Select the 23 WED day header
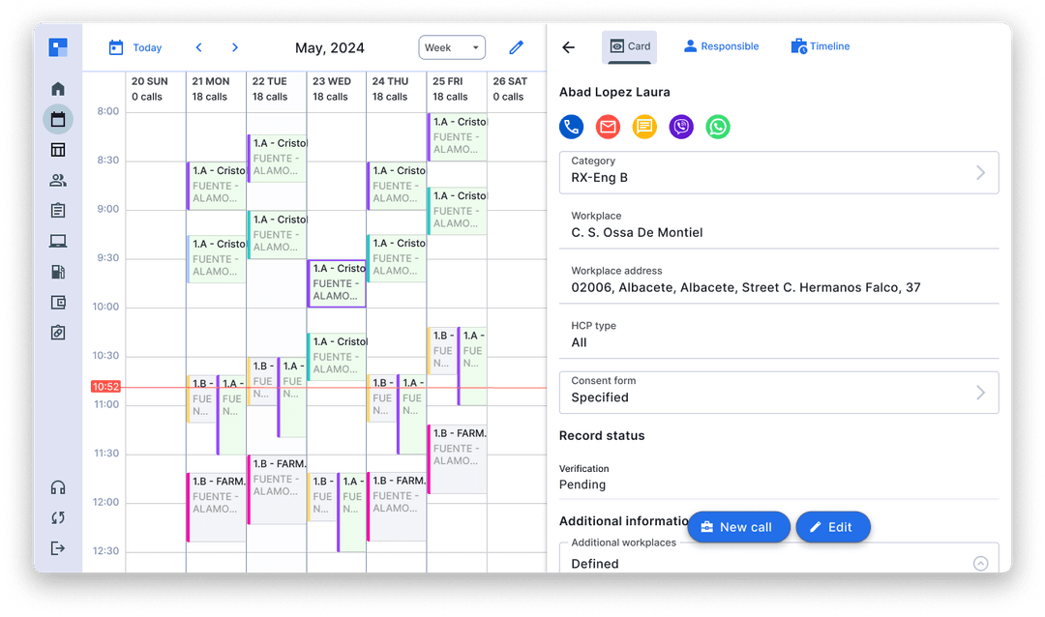This screenshot has width=1045, height=617. click(x=337, y=89)
